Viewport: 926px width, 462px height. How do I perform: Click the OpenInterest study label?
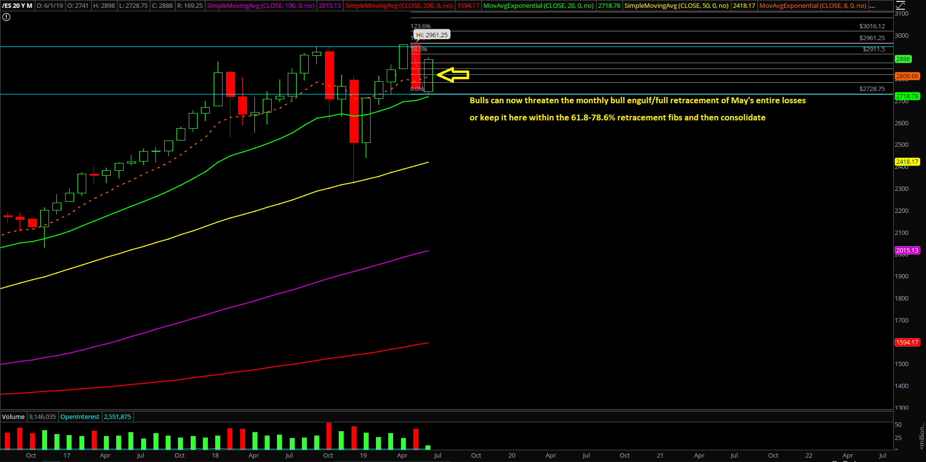point(80,416)
